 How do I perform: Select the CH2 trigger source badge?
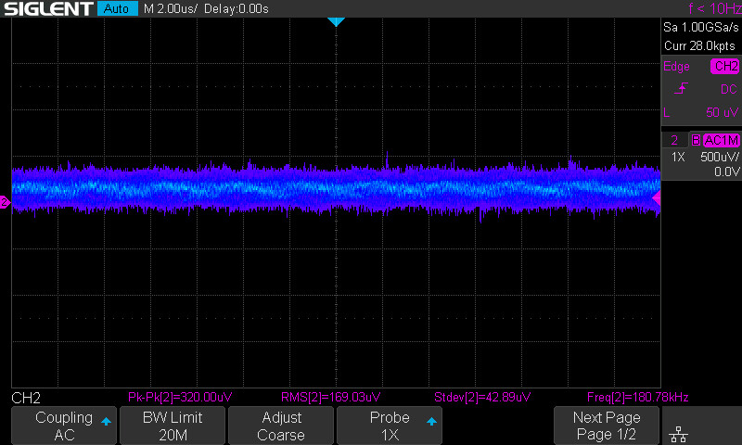[x=725, y=66]
